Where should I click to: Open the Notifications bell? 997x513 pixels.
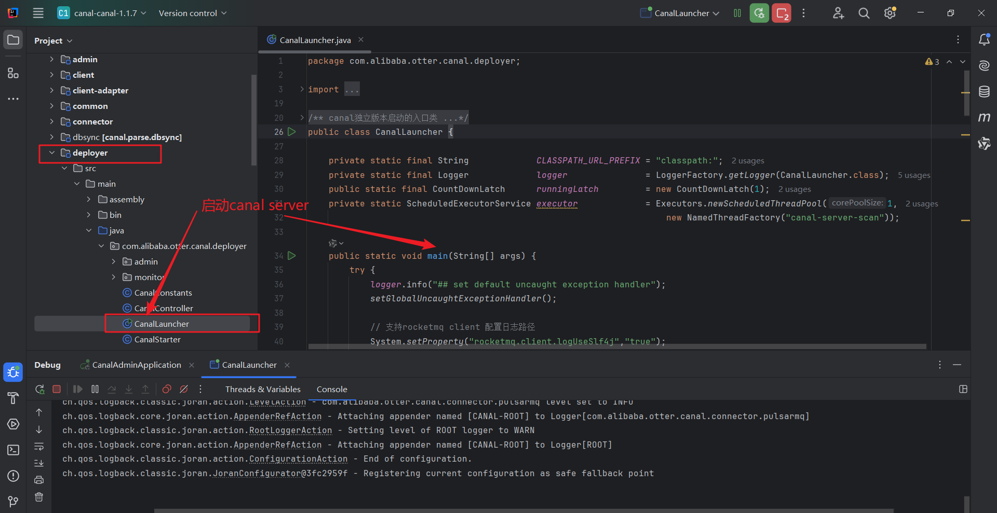click(x=984, y=39)
